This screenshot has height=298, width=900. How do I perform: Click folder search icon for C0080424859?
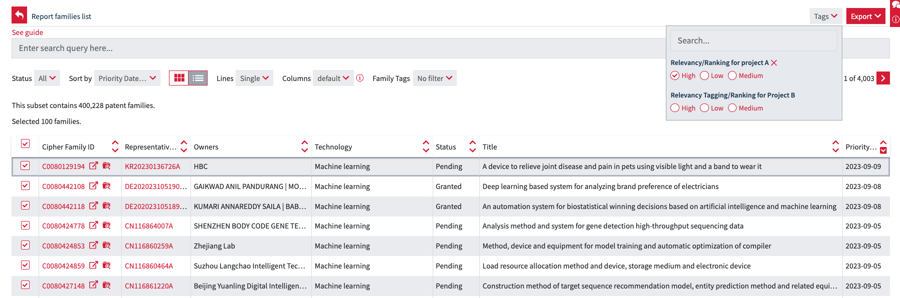pos(106,265)
